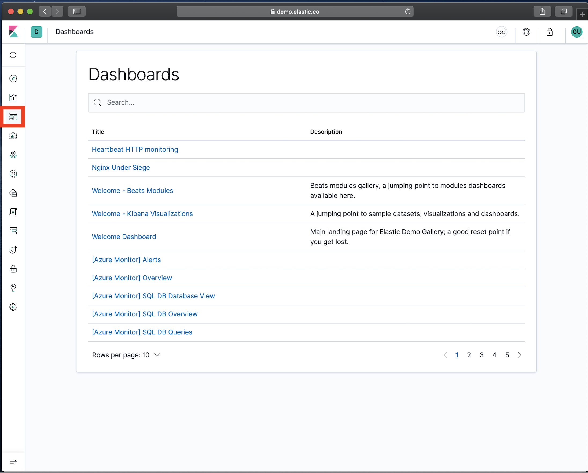Go to page 3 of results
This screenshot has height=473, width=588.
(481, 355)
